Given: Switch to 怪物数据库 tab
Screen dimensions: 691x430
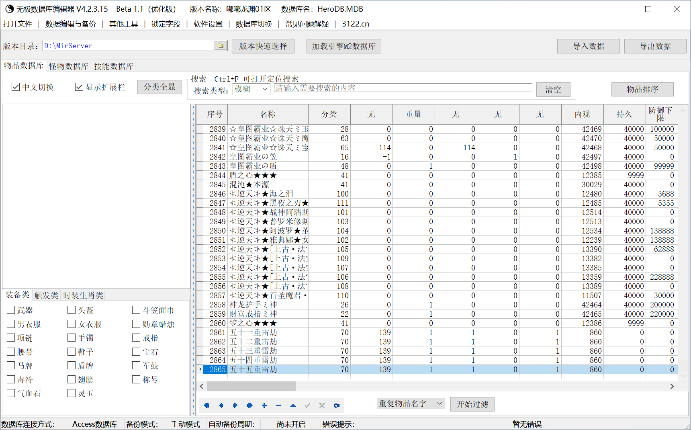Looking at the screenshot, I should pos(69,66).
